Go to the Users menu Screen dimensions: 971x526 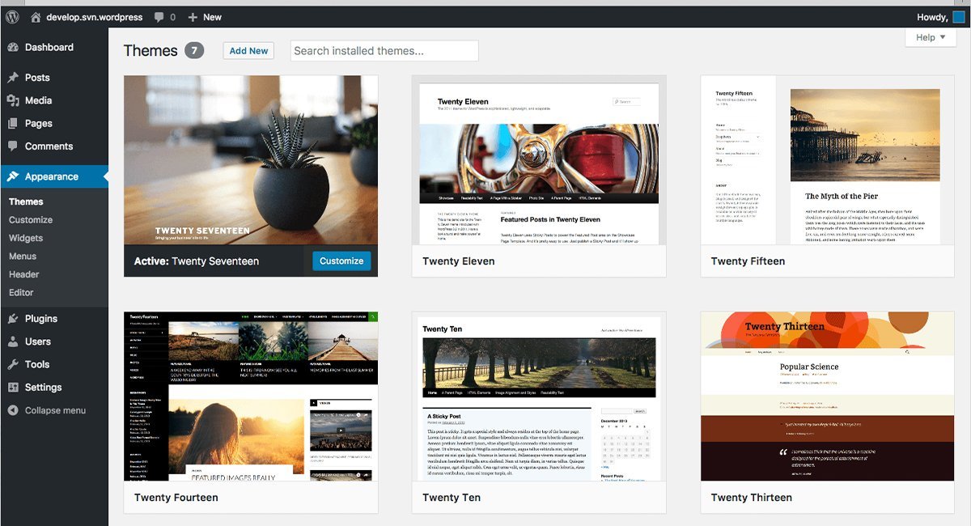(38, 341)
